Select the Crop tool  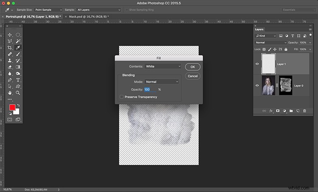point(9,48)
